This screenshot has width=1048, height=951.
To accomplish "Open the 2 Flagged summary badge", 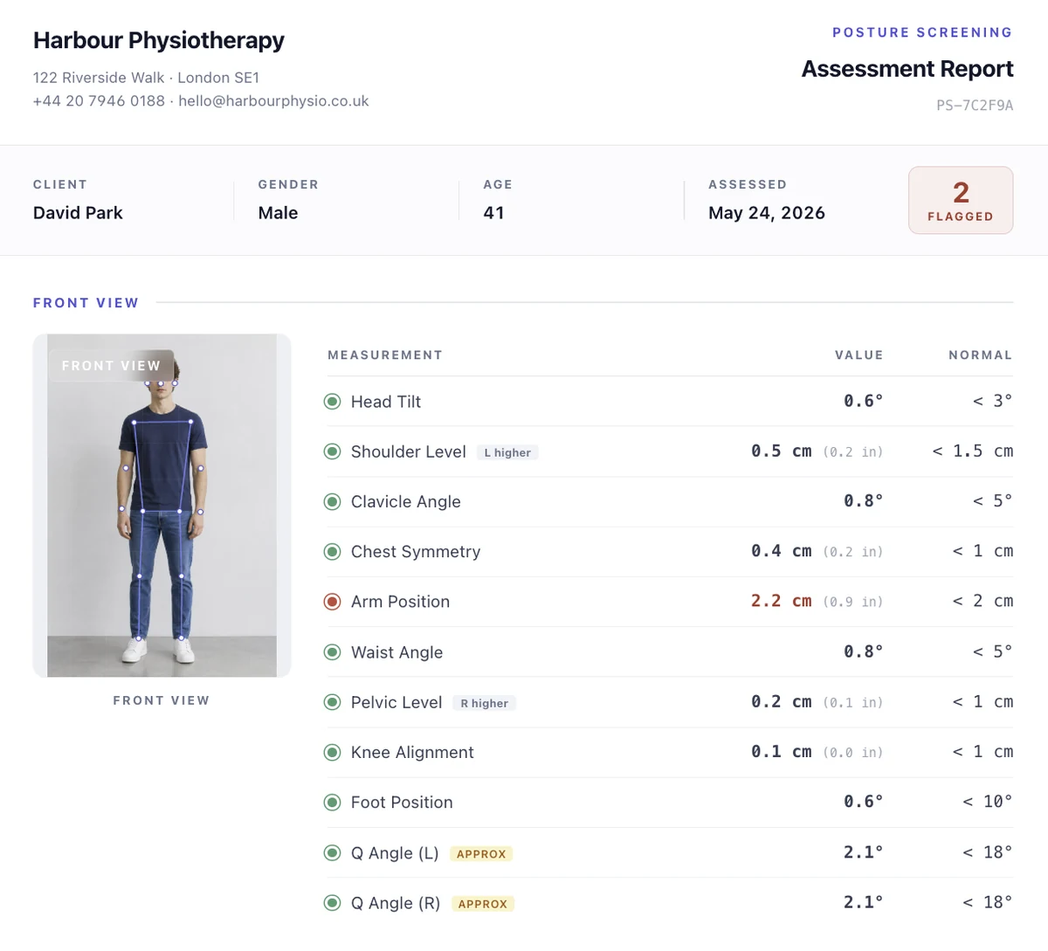I will click(961, 200).
